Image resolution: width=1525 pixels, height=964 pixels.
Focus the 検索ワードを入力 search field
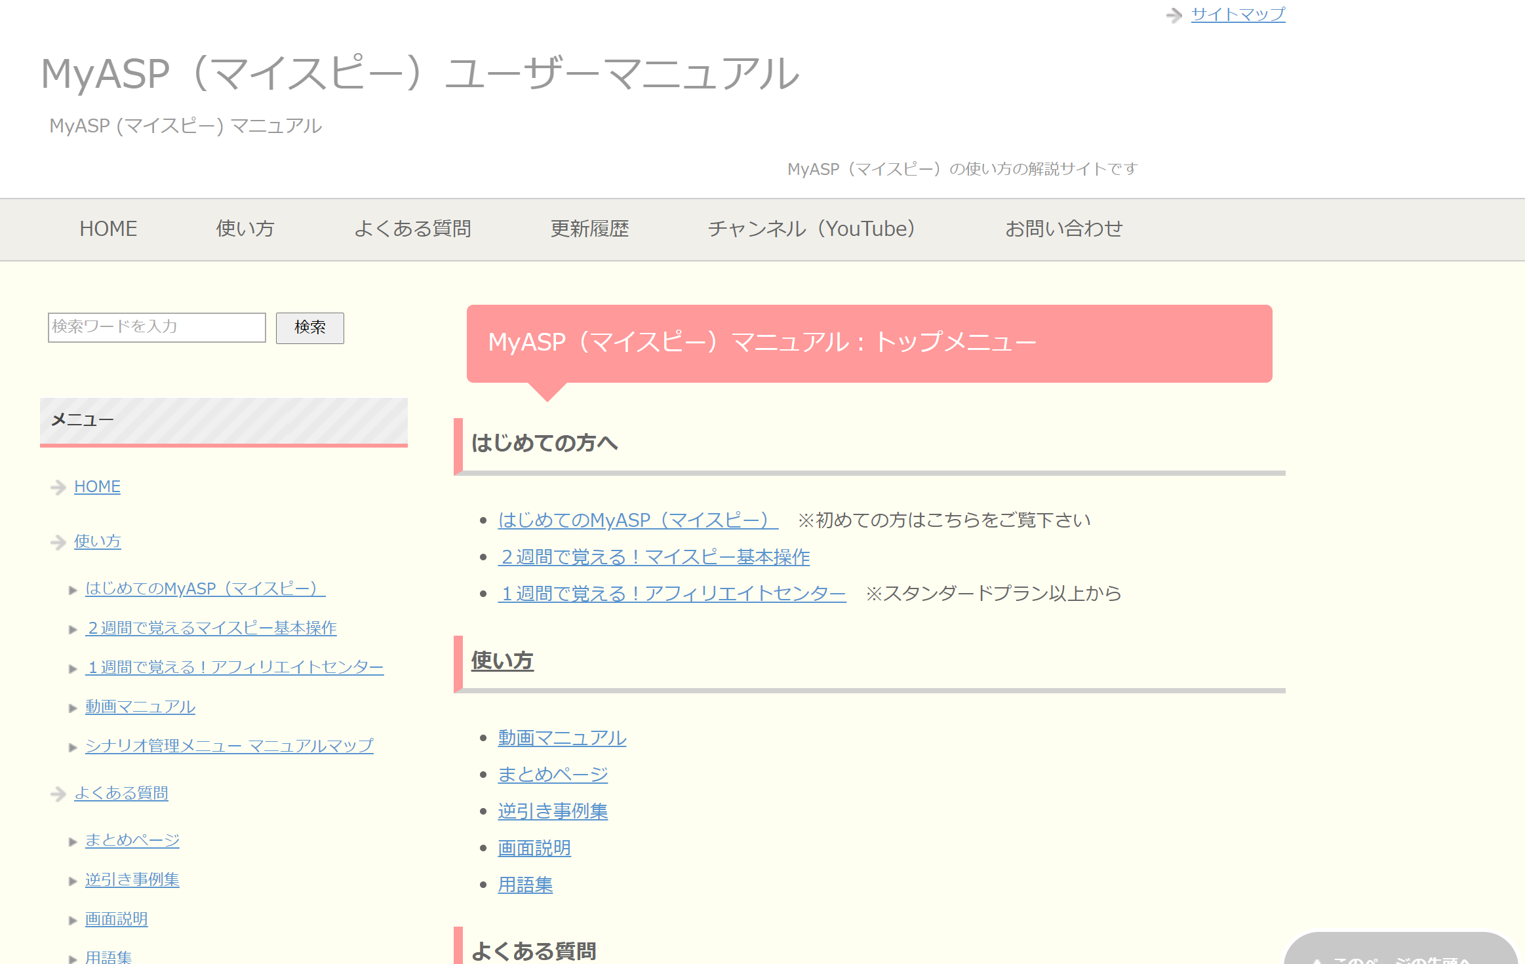point(157,327)
